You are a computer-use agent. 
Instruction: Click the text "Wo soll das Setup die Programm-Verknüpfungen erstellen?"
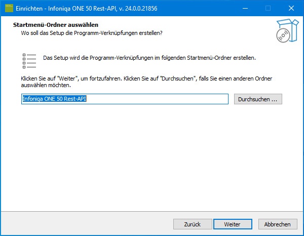click(92, 33)
